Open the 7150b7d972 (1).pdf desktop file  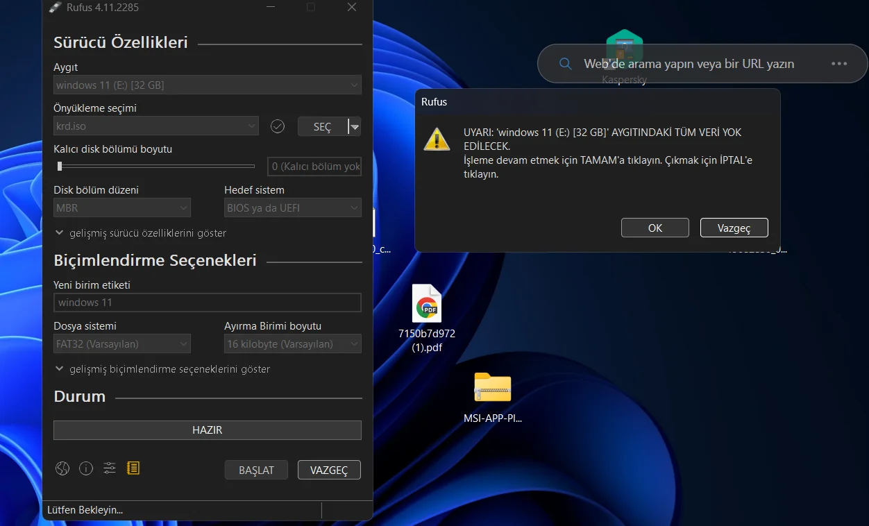pyautogui.click(x=426, y=319)
